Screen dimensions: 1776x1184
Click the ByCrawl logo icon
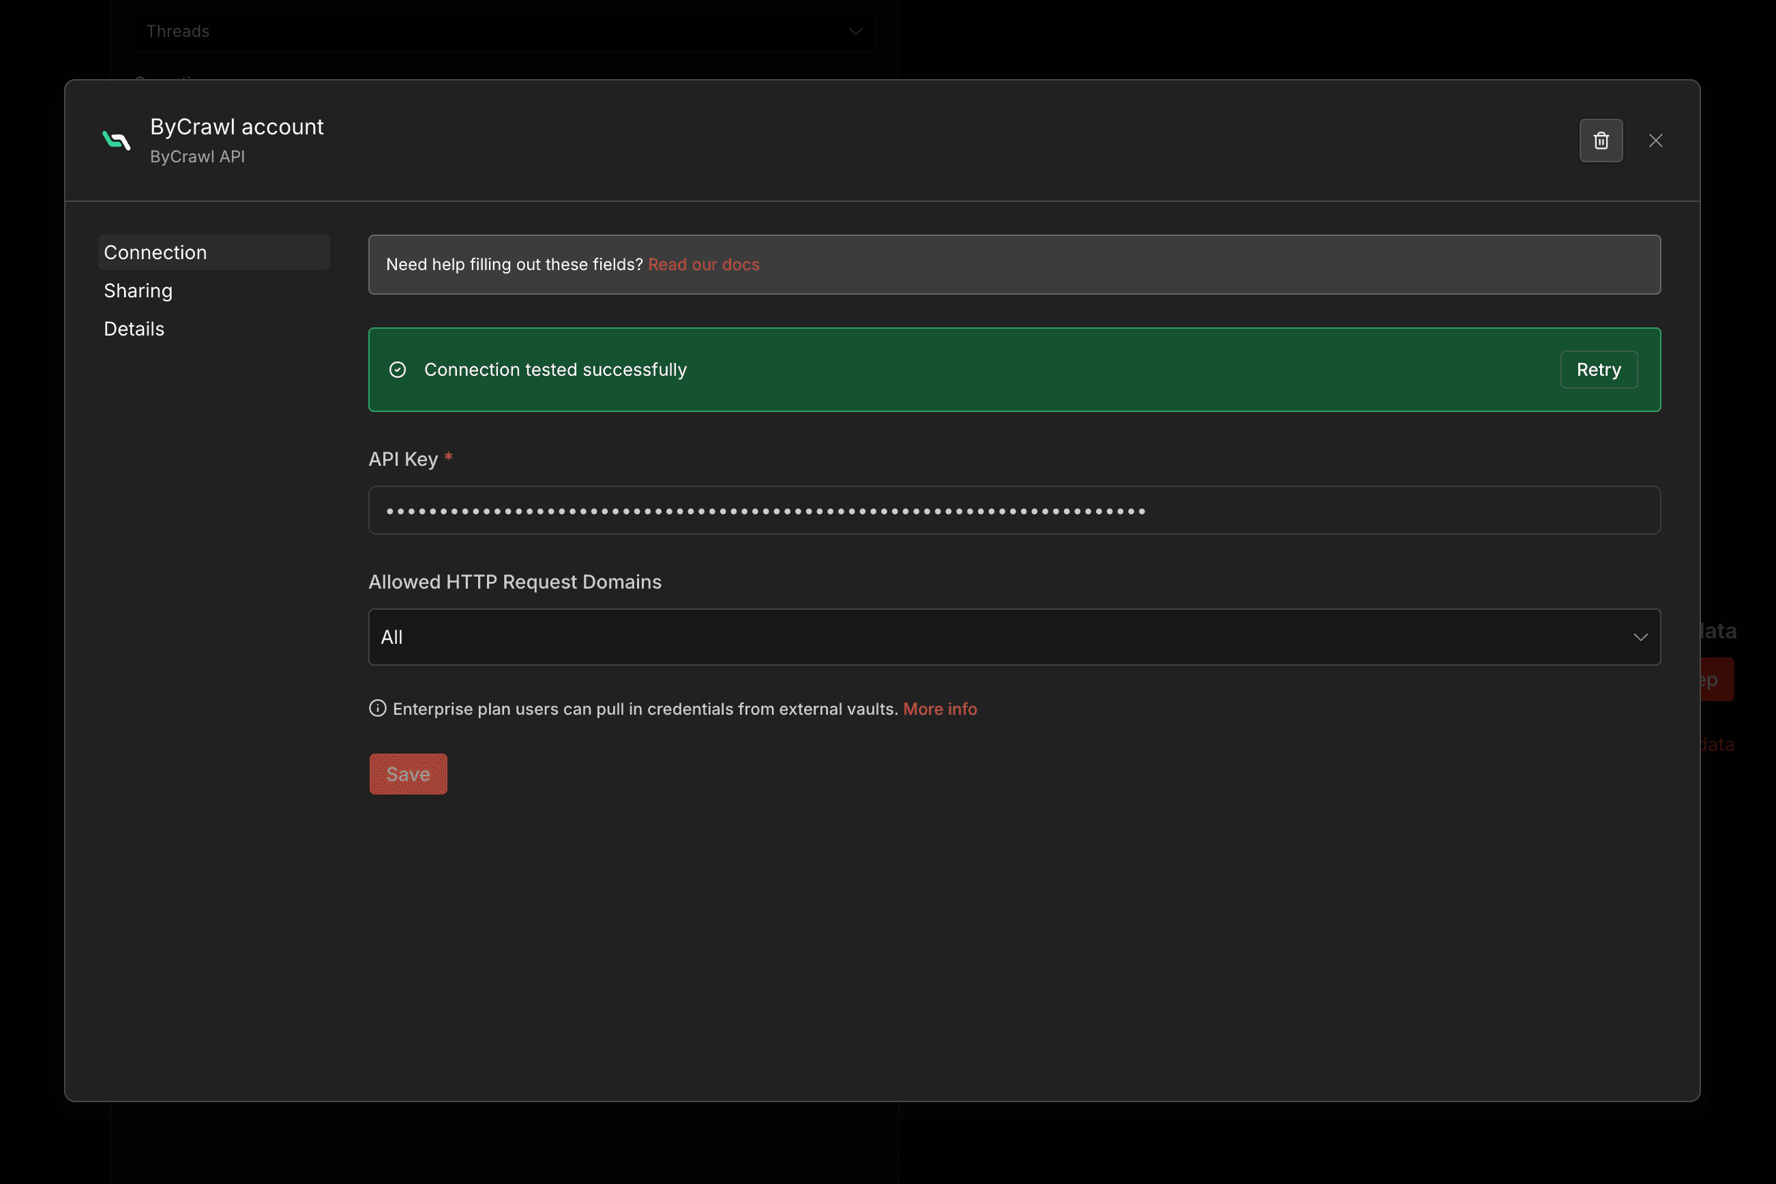tap(116, 140)
